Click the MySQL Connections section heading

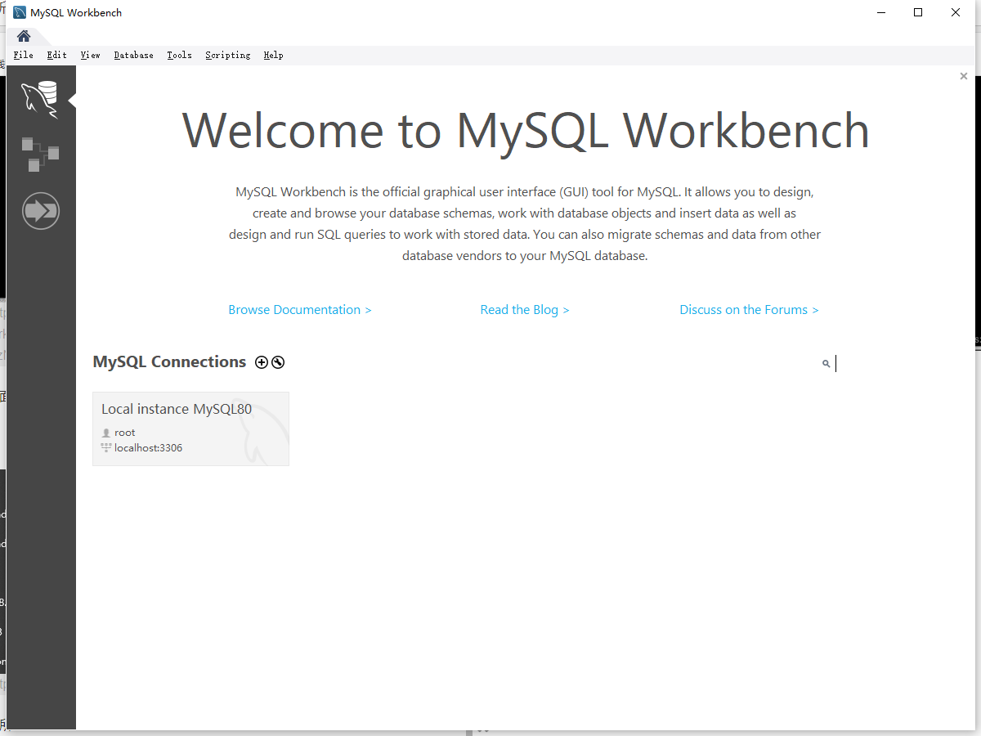169,361
